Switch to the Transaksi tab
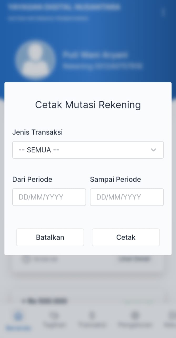 [92, 320]
